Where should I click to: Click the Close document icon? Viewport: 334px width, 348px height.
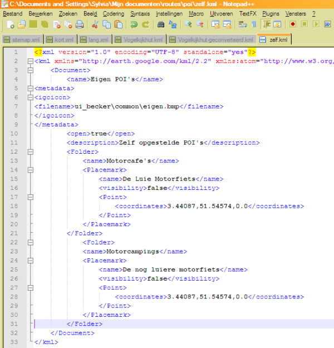tap(57, 24)
